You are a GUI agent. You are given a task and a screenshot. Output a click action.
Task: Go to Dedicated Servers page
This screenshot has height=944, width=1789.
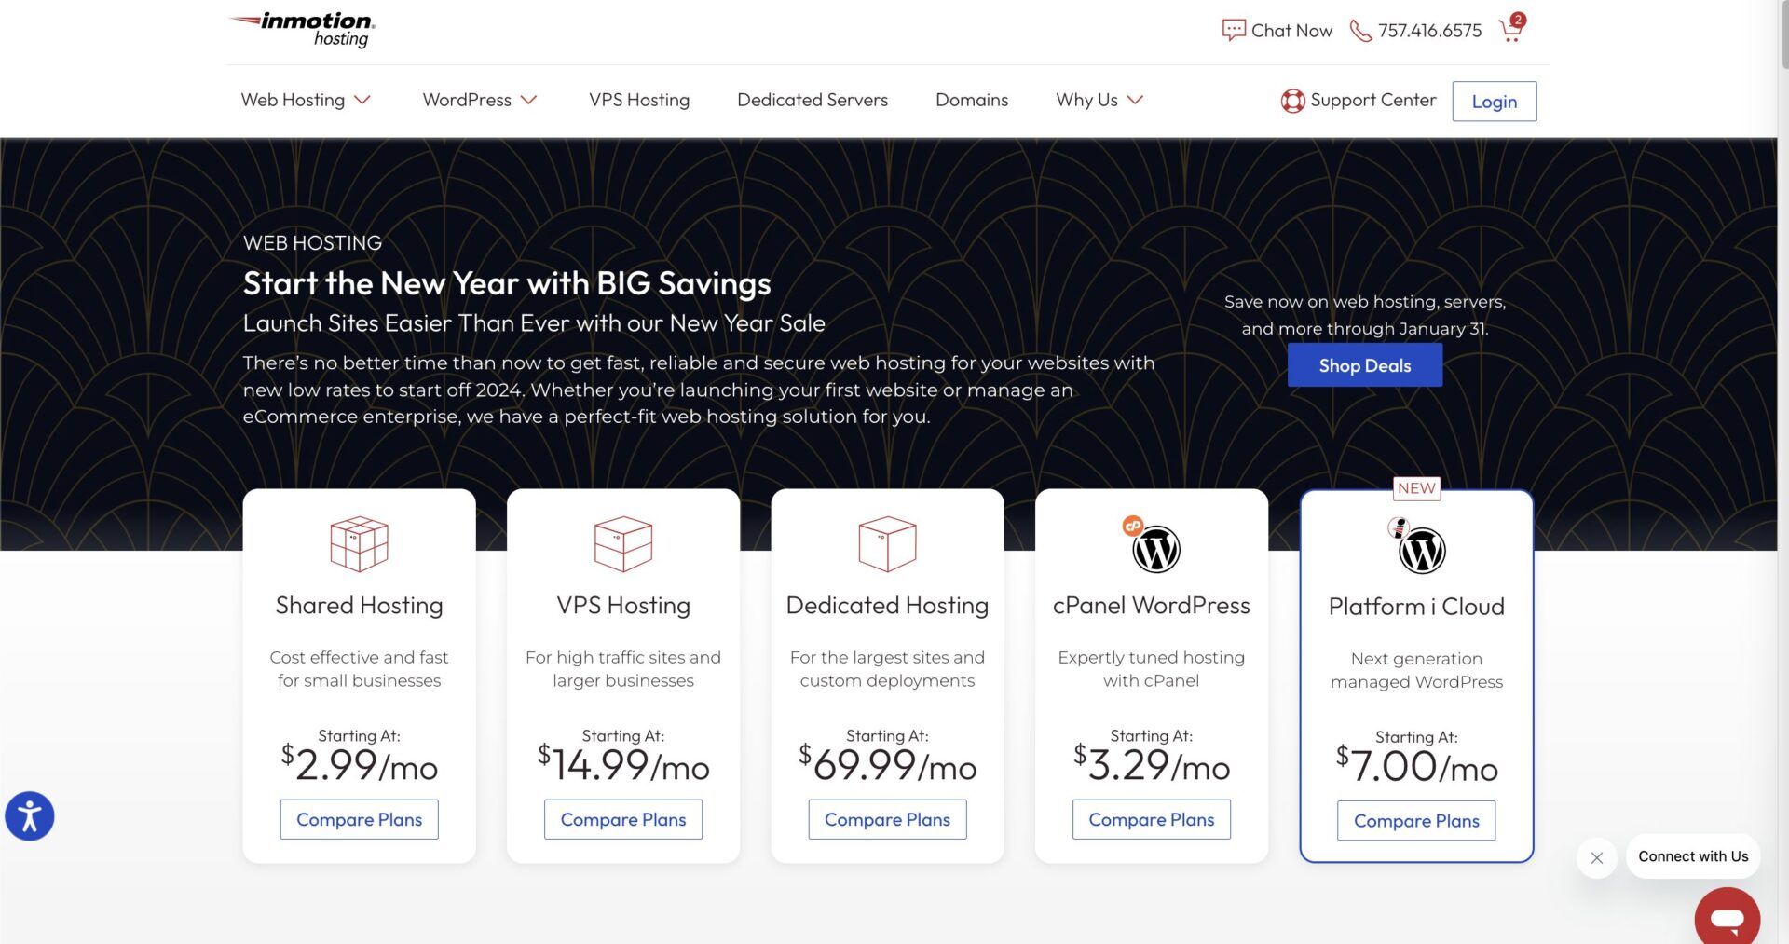click(x=813, y=100)
